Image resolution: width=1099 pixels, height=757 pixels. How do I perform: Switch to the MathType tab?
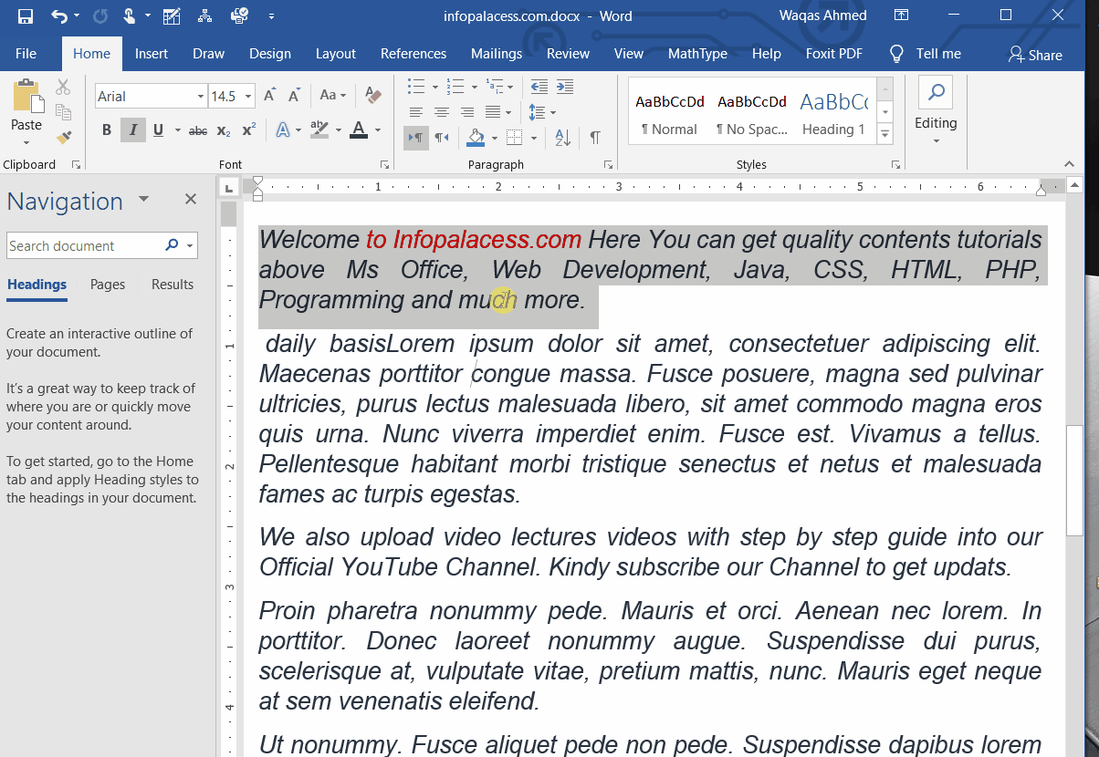tap(697, 54)
